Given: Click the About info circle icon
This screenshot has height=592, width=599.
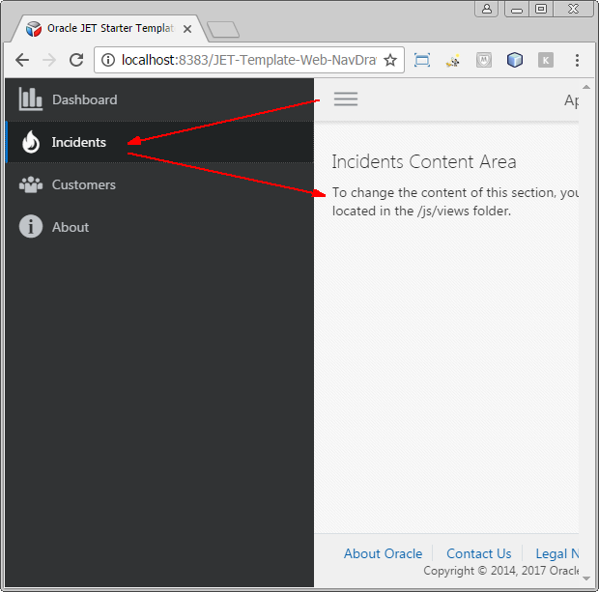Looking at the screenshot, I should [31, 227].
